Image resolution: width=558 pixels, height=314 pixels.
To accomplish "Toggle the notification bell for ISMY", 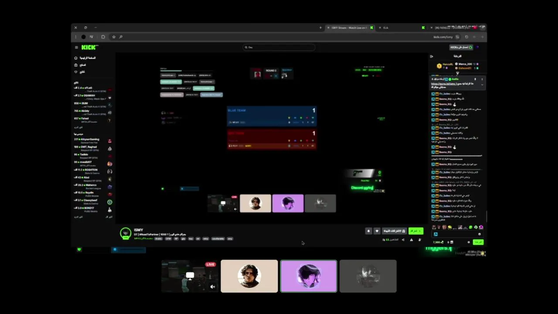I will (x=368, y=231).
